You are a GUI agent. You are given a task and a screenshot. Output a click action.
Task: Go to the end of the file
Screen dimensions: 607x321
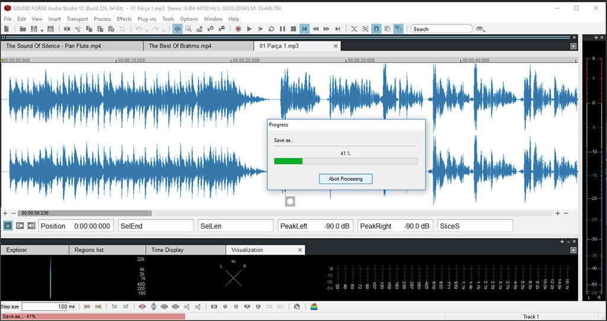(x=337, y=29)
